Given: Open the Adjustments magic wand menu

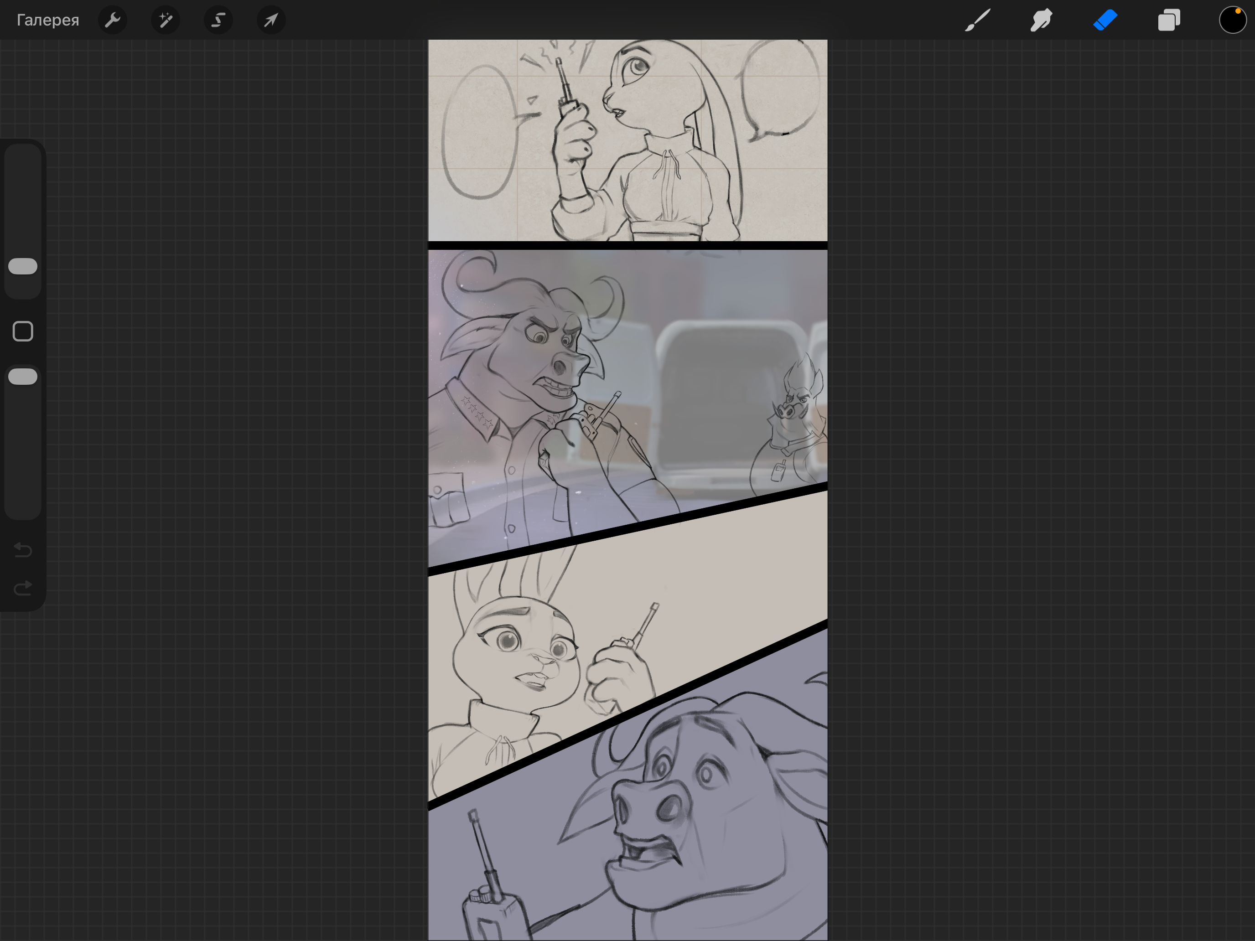Looking at the screenshot, I should coord(166,21).
